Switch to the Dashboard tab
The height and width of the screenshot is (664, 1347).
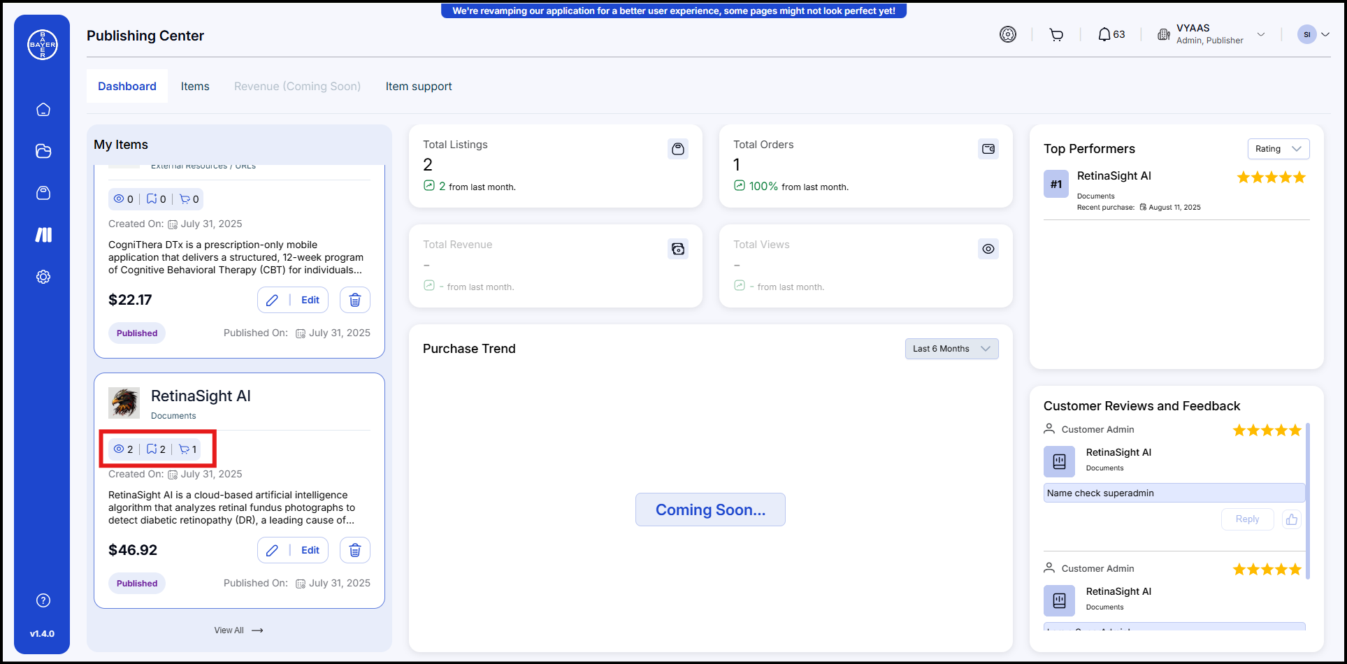point(127,86)
